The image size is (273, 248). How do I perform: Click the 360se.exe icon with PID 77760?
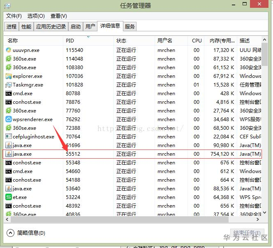tap(9, 110)
